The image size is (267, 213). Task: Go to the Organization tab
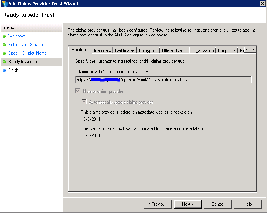202,50
